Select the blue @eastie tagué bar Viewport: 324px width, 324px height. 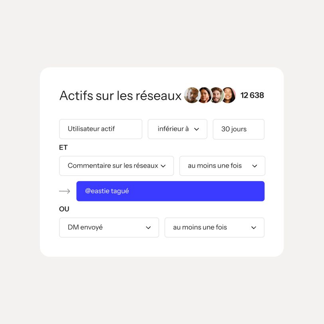point(170,191)
